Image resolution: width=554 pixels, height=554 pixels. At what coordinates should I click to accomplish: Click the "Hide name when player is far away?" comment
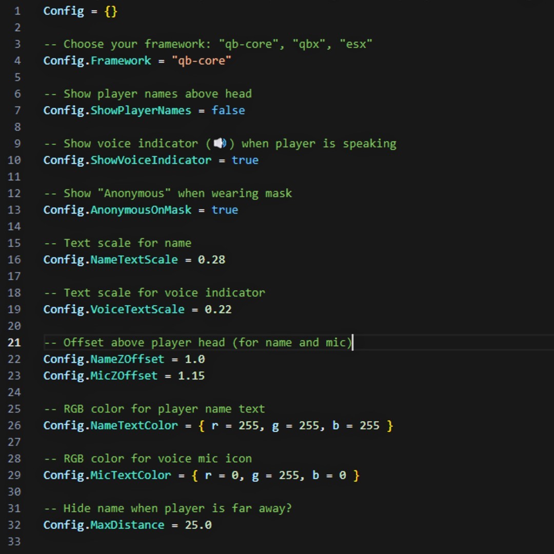click(168, 508)
